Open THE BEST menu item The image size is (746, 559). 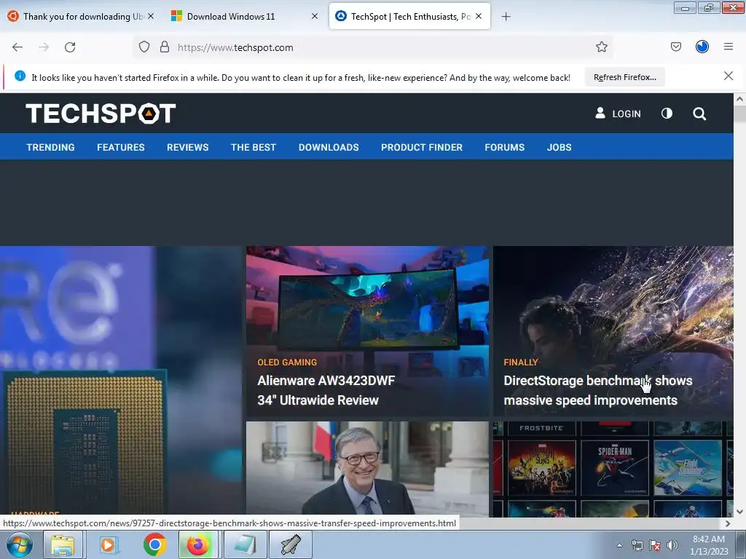click(x=253, y=147)
